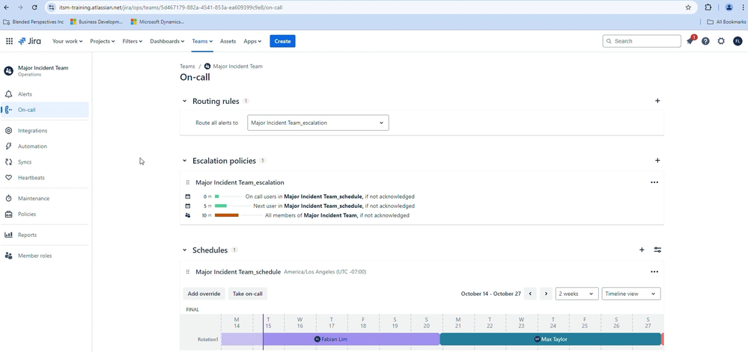Open Teams menu
The height and width of the screenshot is (352, 748).
click(202, 41)
